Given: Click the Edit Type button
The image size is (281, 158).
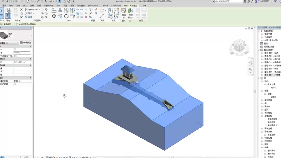Looking at the screenshot, I should pyautogui.click(x=26, y=43).
